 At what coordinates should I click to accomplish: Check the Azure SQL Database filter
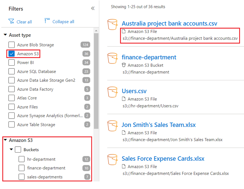coord(11,71)
